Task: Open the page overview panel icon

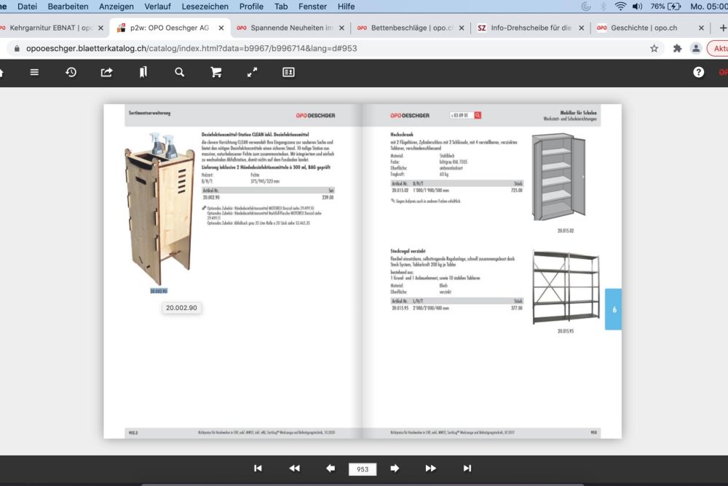Action: tap(288, 72)
